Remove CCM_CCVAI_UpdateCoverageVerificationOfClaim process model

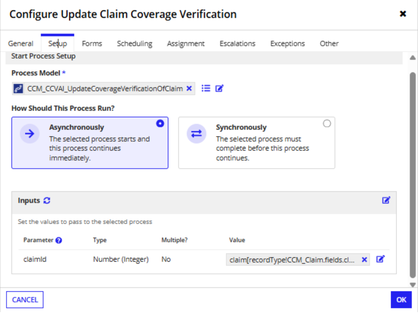[x=189, y=88]
